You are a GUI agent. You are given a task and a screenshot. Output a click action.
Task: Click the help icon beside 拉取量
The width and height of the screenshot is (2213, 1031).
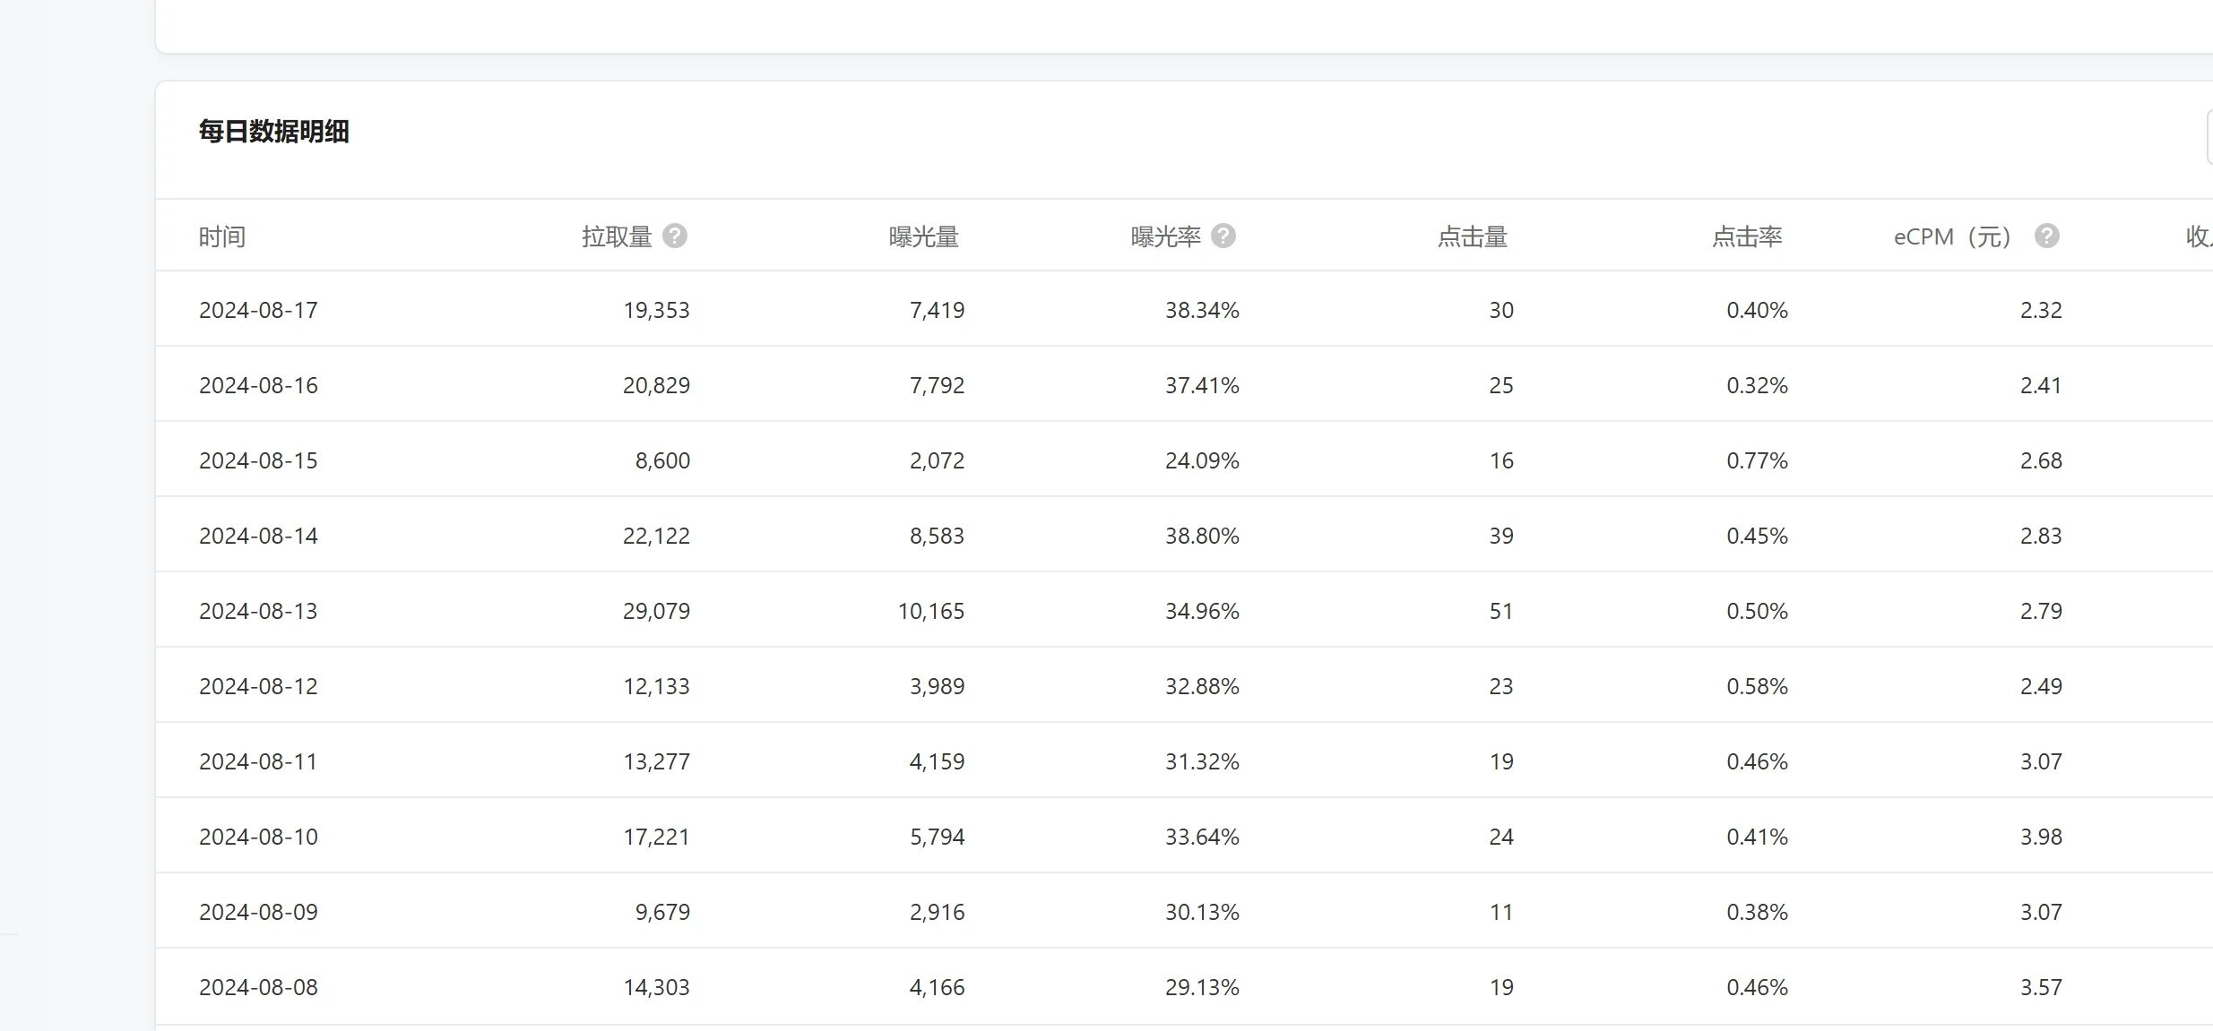[675, 236]
